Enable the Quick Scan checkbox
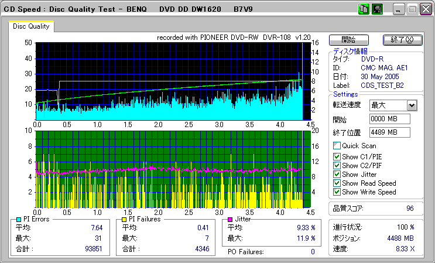Screen dimensions: 435x263 coord(337,146)
